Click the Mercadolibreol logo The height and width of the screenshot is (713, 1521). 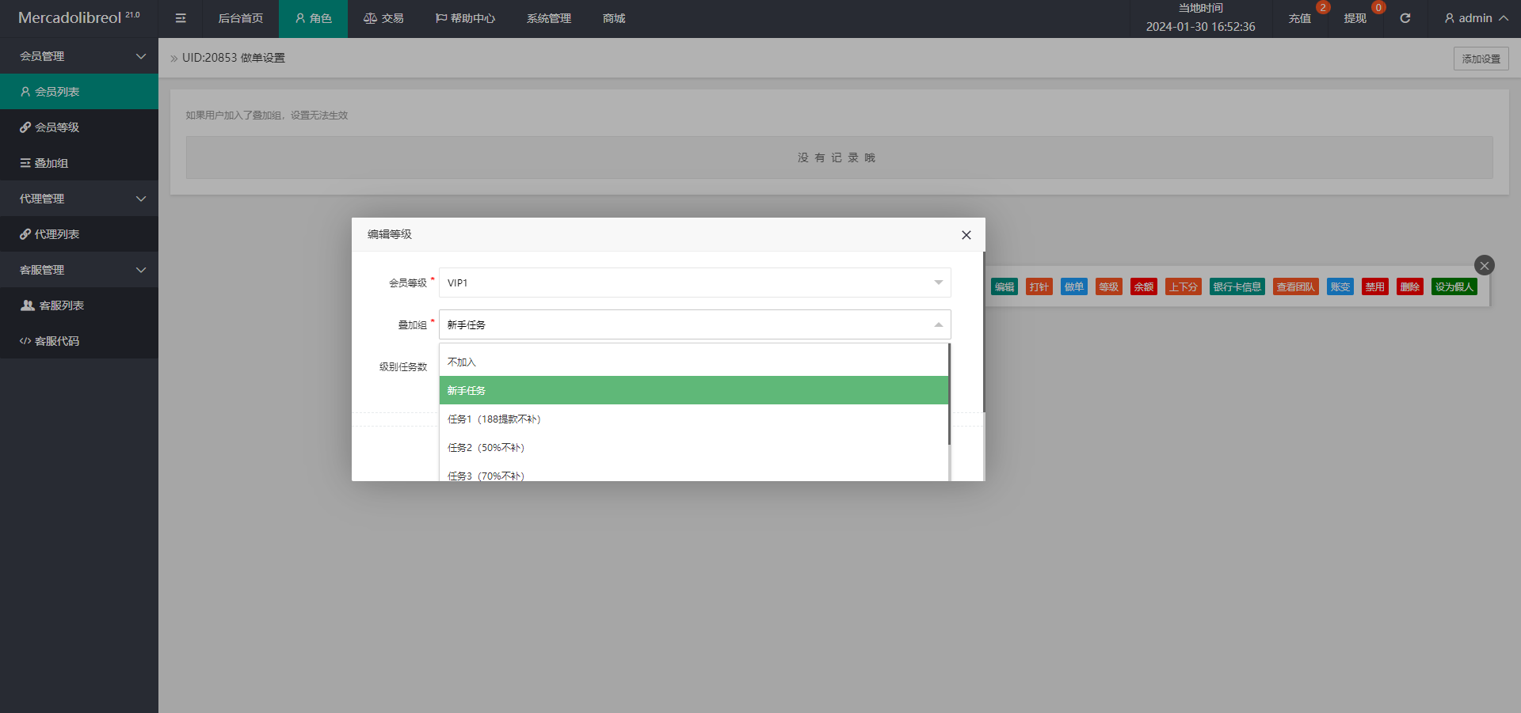tap(78, 17)
